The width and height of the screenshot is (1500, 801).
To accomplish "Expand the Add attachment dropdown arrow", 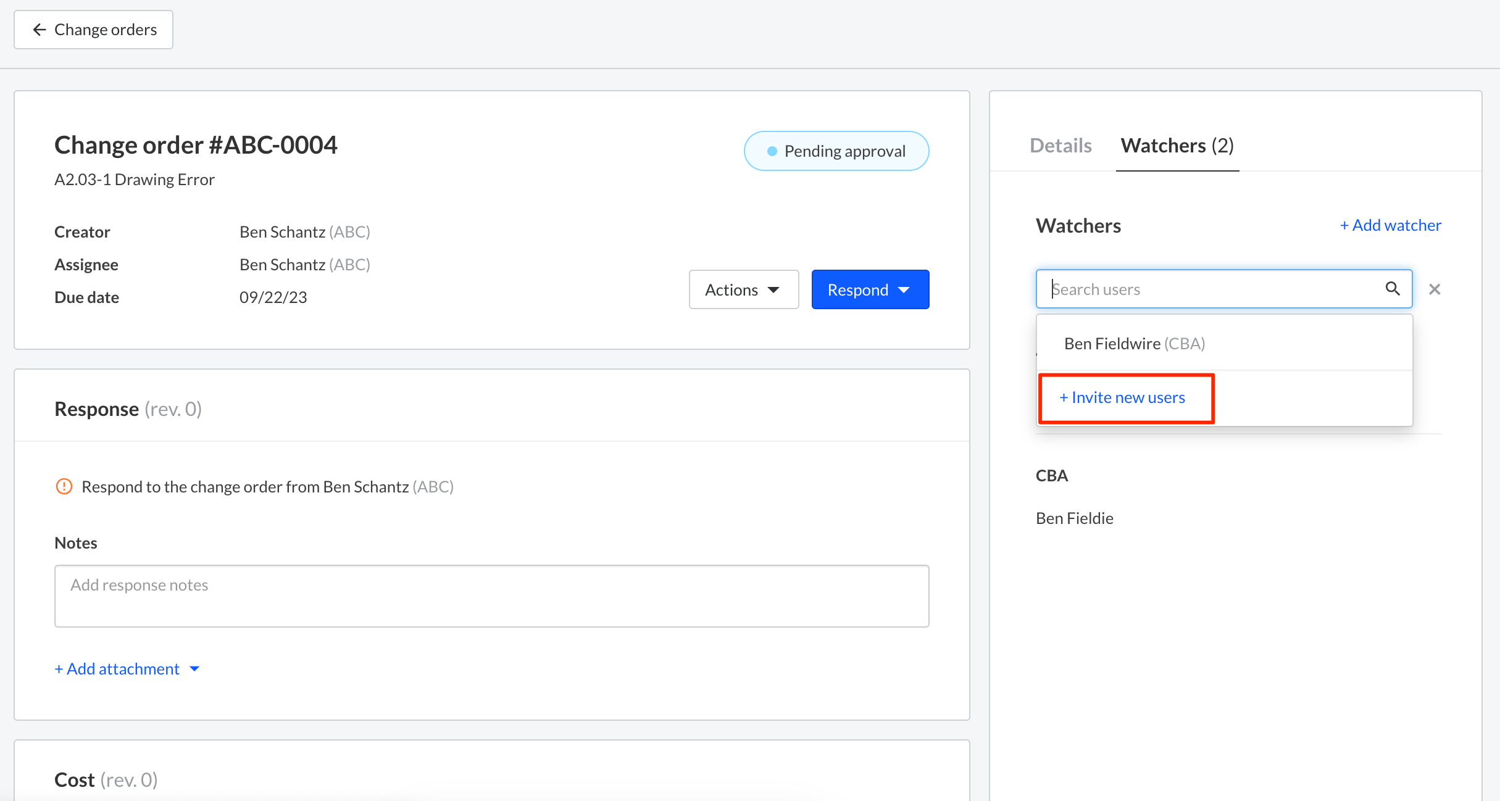I will [195, 669].
